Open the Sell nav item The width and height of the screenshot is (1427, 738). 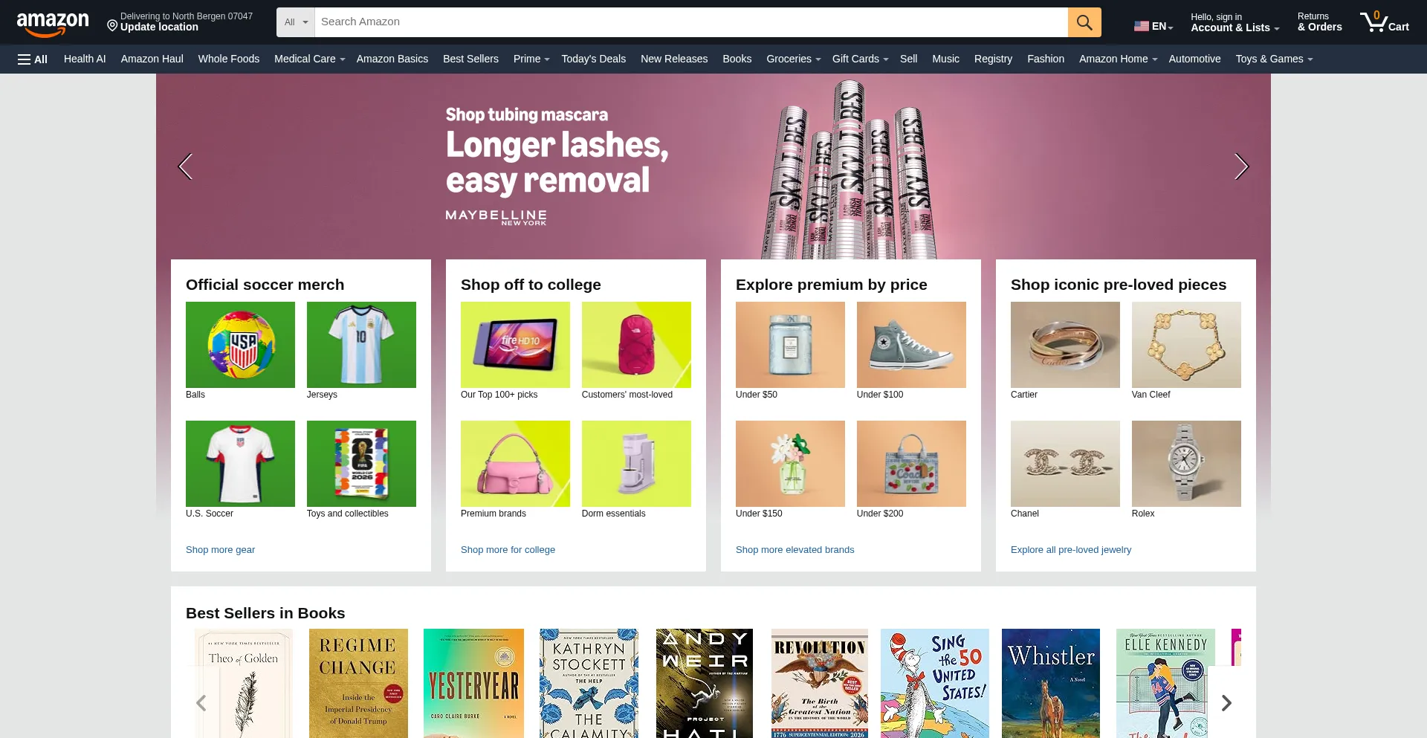[908, 59]
